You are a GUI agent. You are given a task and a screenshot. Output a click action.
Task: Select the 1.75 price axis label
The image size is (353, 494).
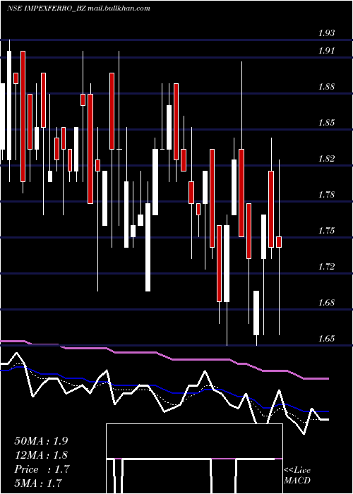[x=326, y=230]
